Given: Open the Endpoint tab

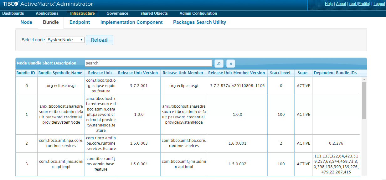Looking at the screenshot, I should tap(80, 22).
